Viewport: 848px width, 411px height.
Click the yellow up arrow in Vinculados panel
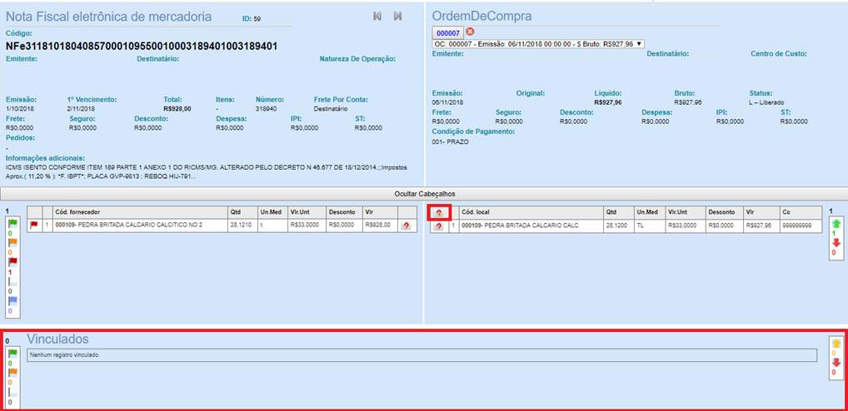point(836,344)
